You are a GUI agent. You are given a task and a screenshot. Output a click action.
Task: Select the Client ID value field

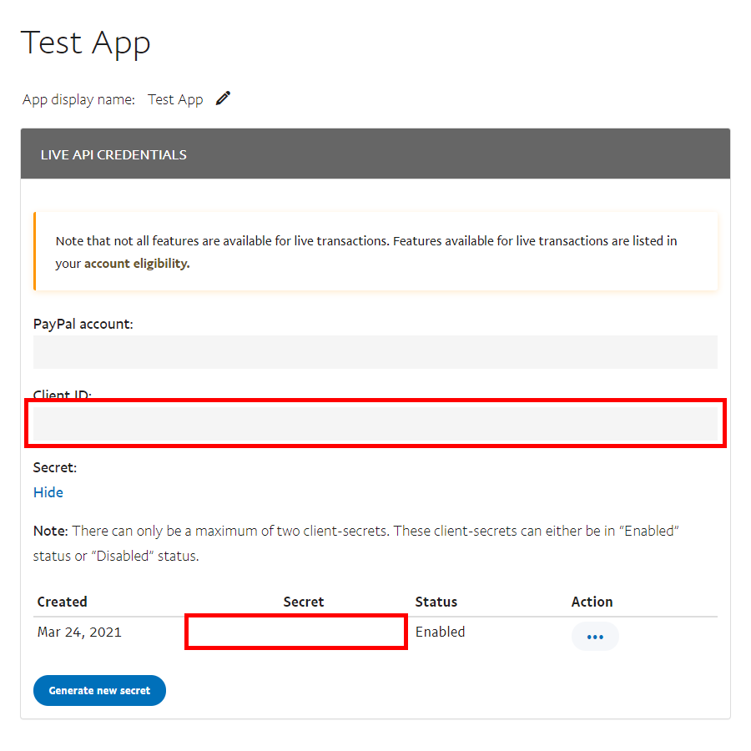(375, 424)
